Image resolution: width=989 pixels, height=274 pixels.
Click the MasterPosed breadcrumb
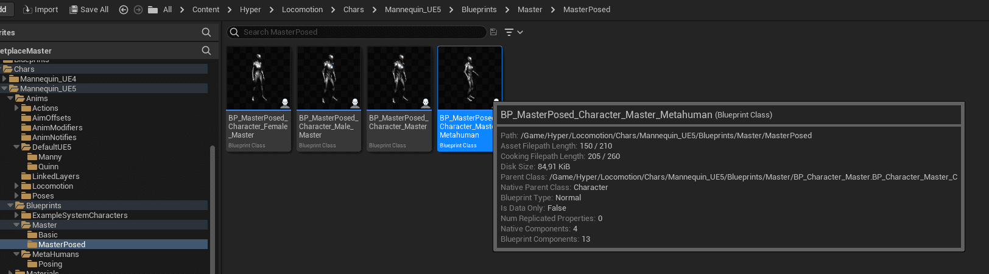pos(586,10)
